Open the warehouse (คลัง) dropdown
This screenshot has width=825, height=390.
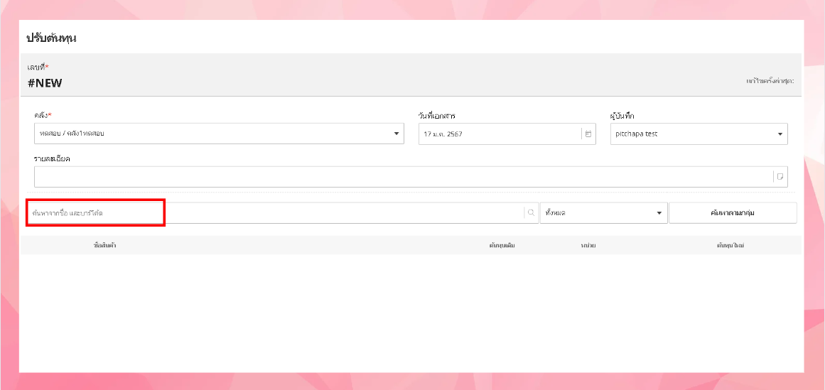[x=219, y=134]
